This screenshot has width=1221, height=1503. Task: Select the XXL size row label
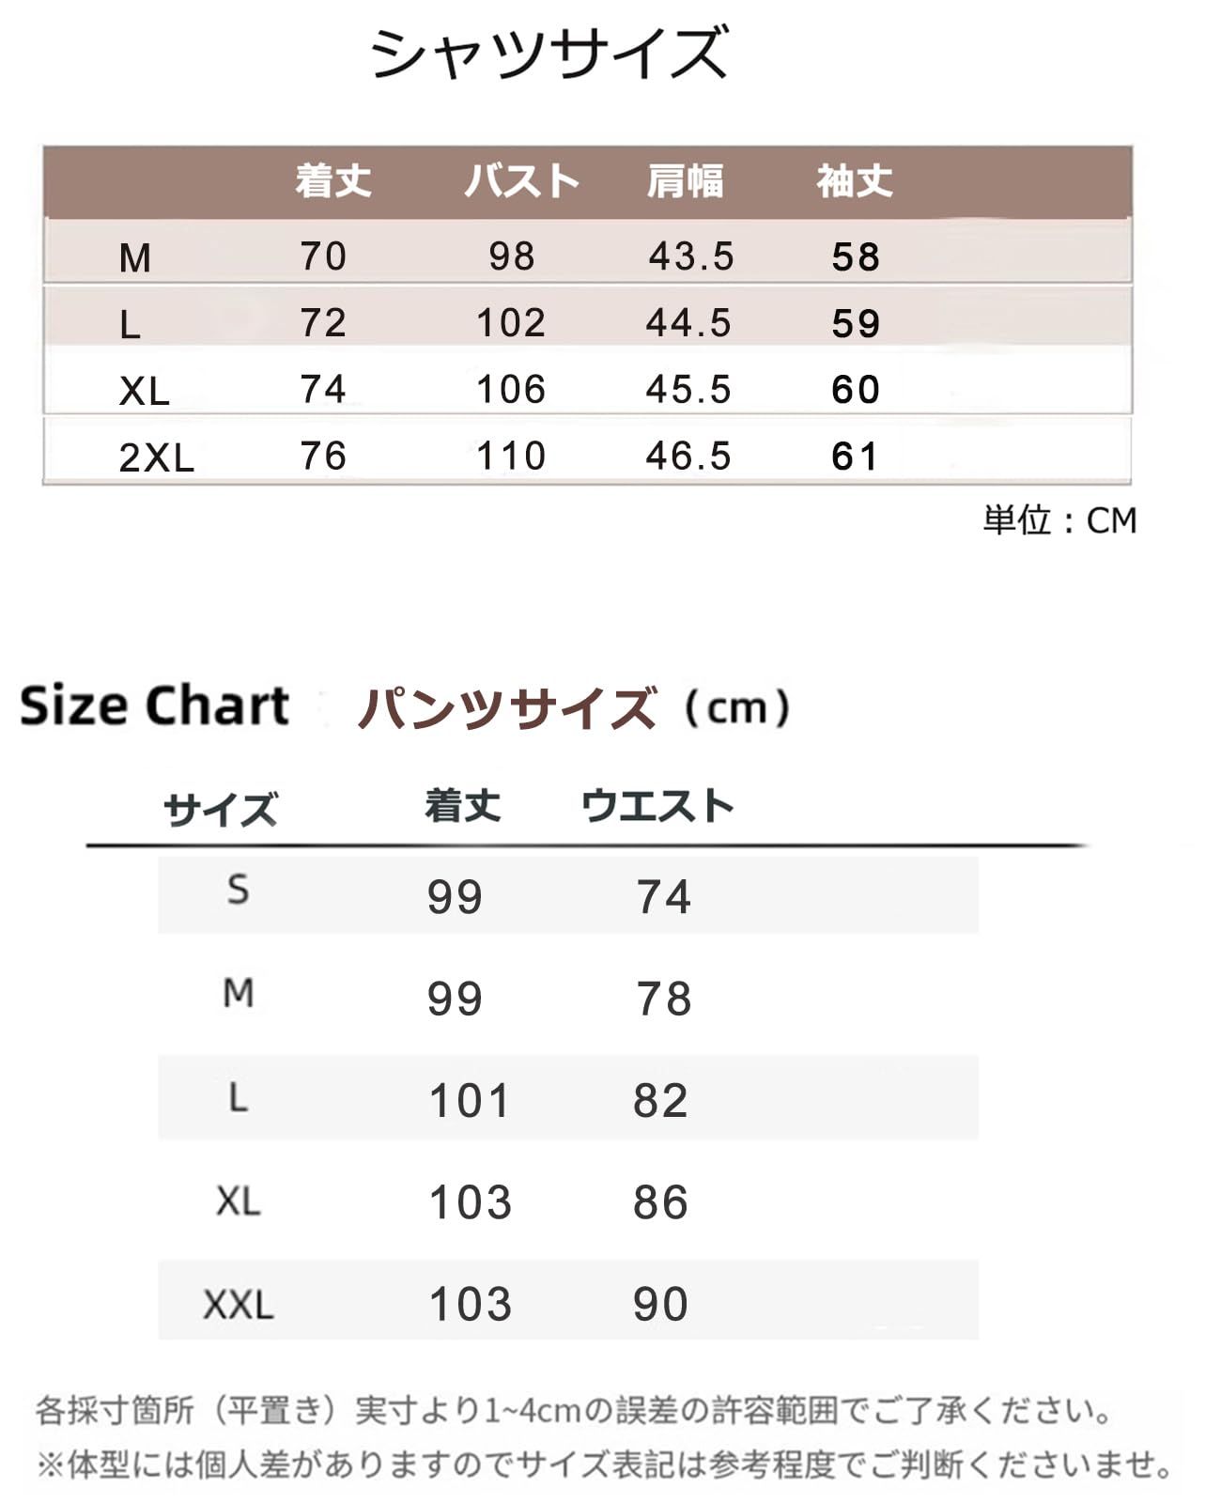click(x=239, y=1305)
